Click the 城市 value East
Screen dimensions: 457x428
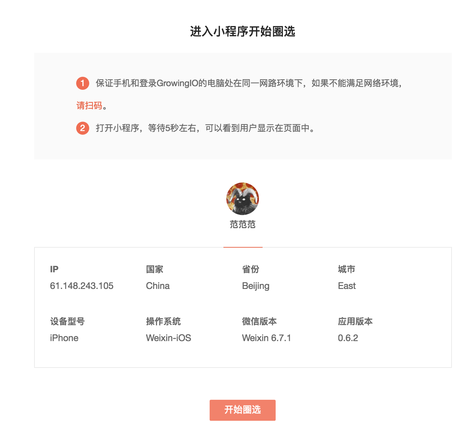pos(347,286)
